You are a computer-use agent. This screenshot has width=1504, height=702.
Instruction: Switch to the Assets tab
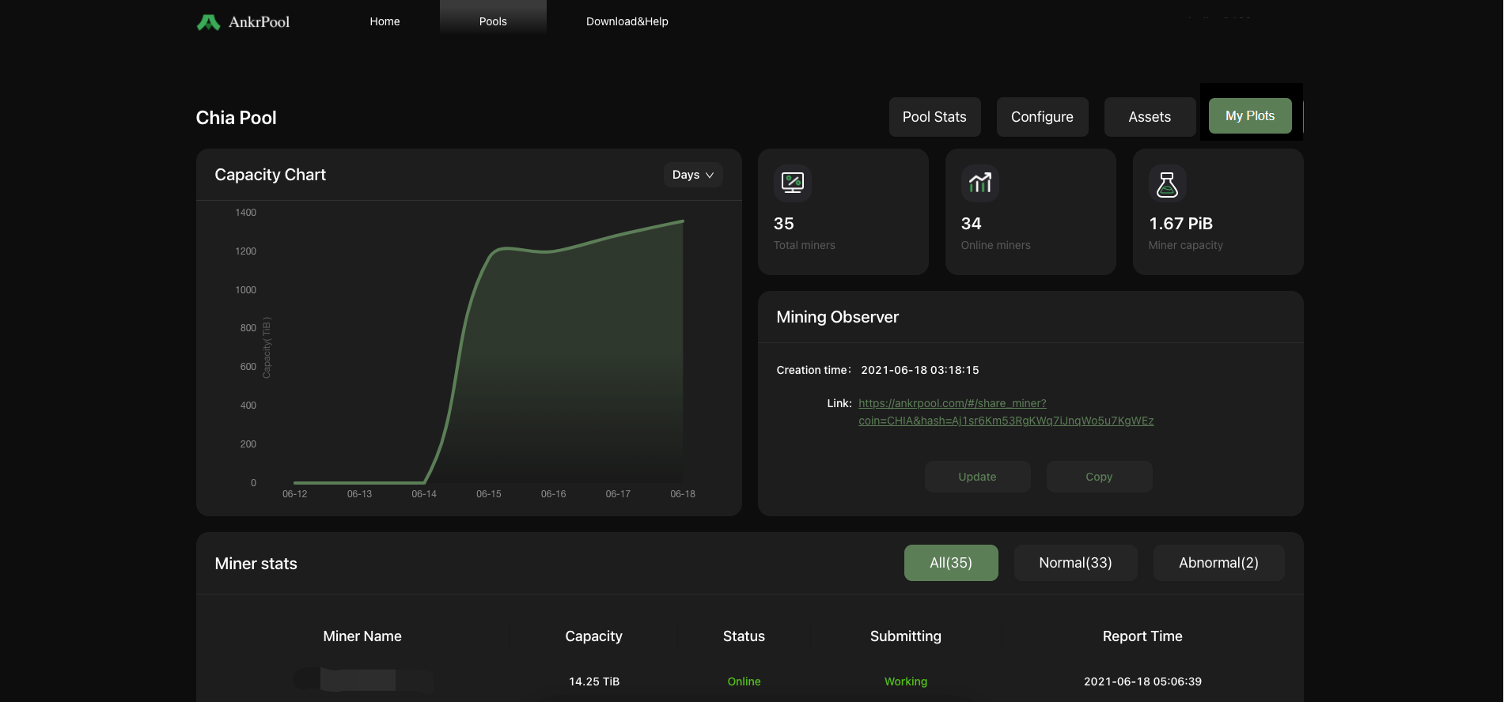(x=1150, y=117)
